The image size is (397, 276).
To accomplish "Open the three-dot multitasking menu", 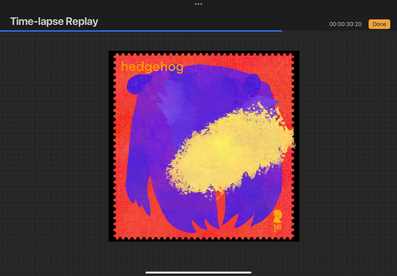I will click(x=198, y=4).
